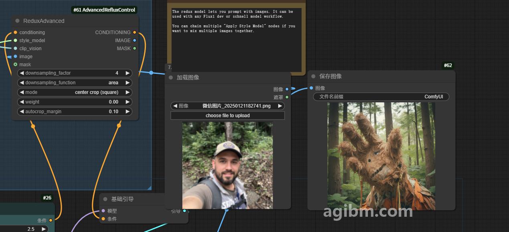Click the loaded selfie image preview
The image size is (509, 232).
point(228,165)
